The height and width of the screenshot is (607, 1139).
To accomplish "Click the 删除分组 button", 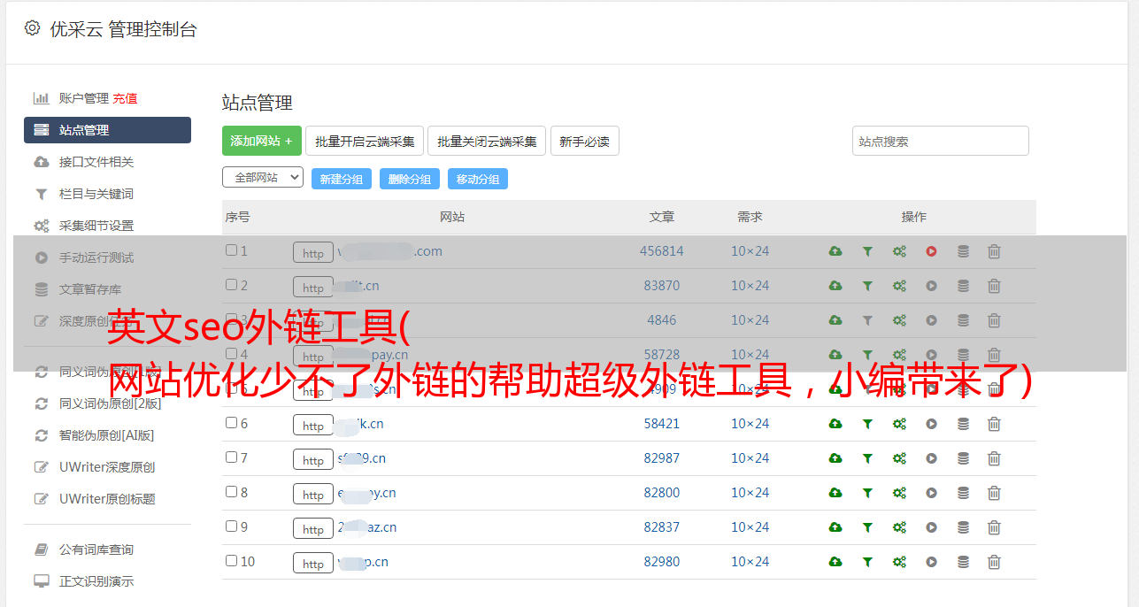I will pos(410,179).
